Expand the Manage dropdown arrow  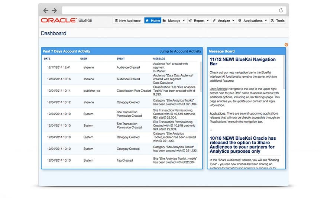pyautogui.click(x=184, y=21)
